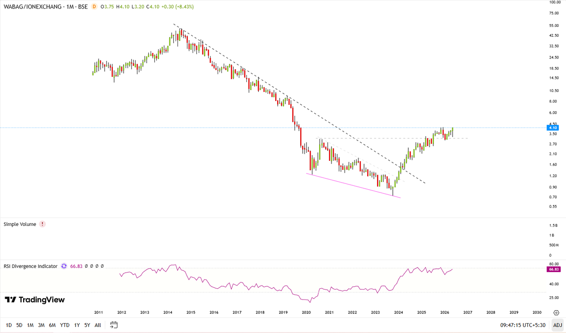Click the L3.20 low price value
566x333 pixels.
(138, 7)
